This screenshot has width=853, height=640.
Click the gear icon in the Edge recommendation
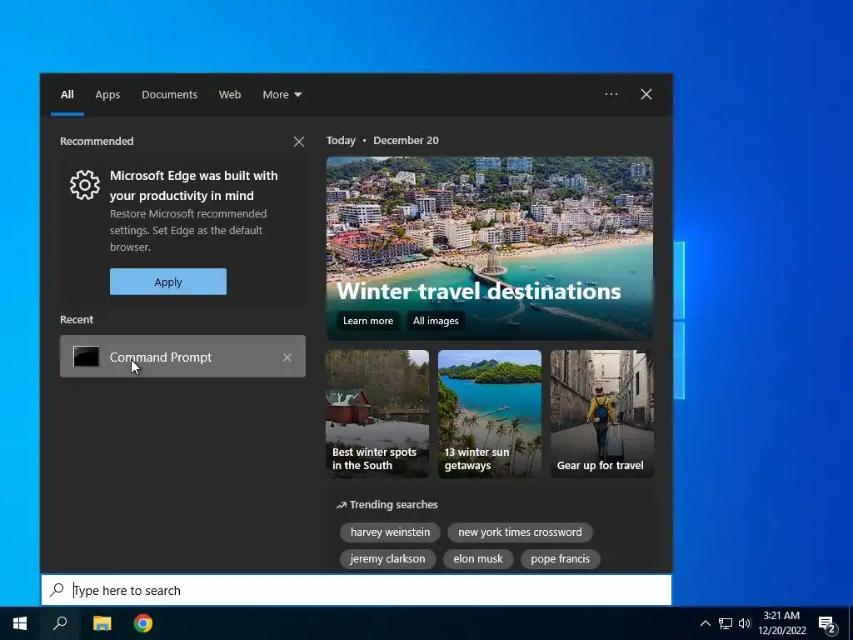click(x=85, y=185)
